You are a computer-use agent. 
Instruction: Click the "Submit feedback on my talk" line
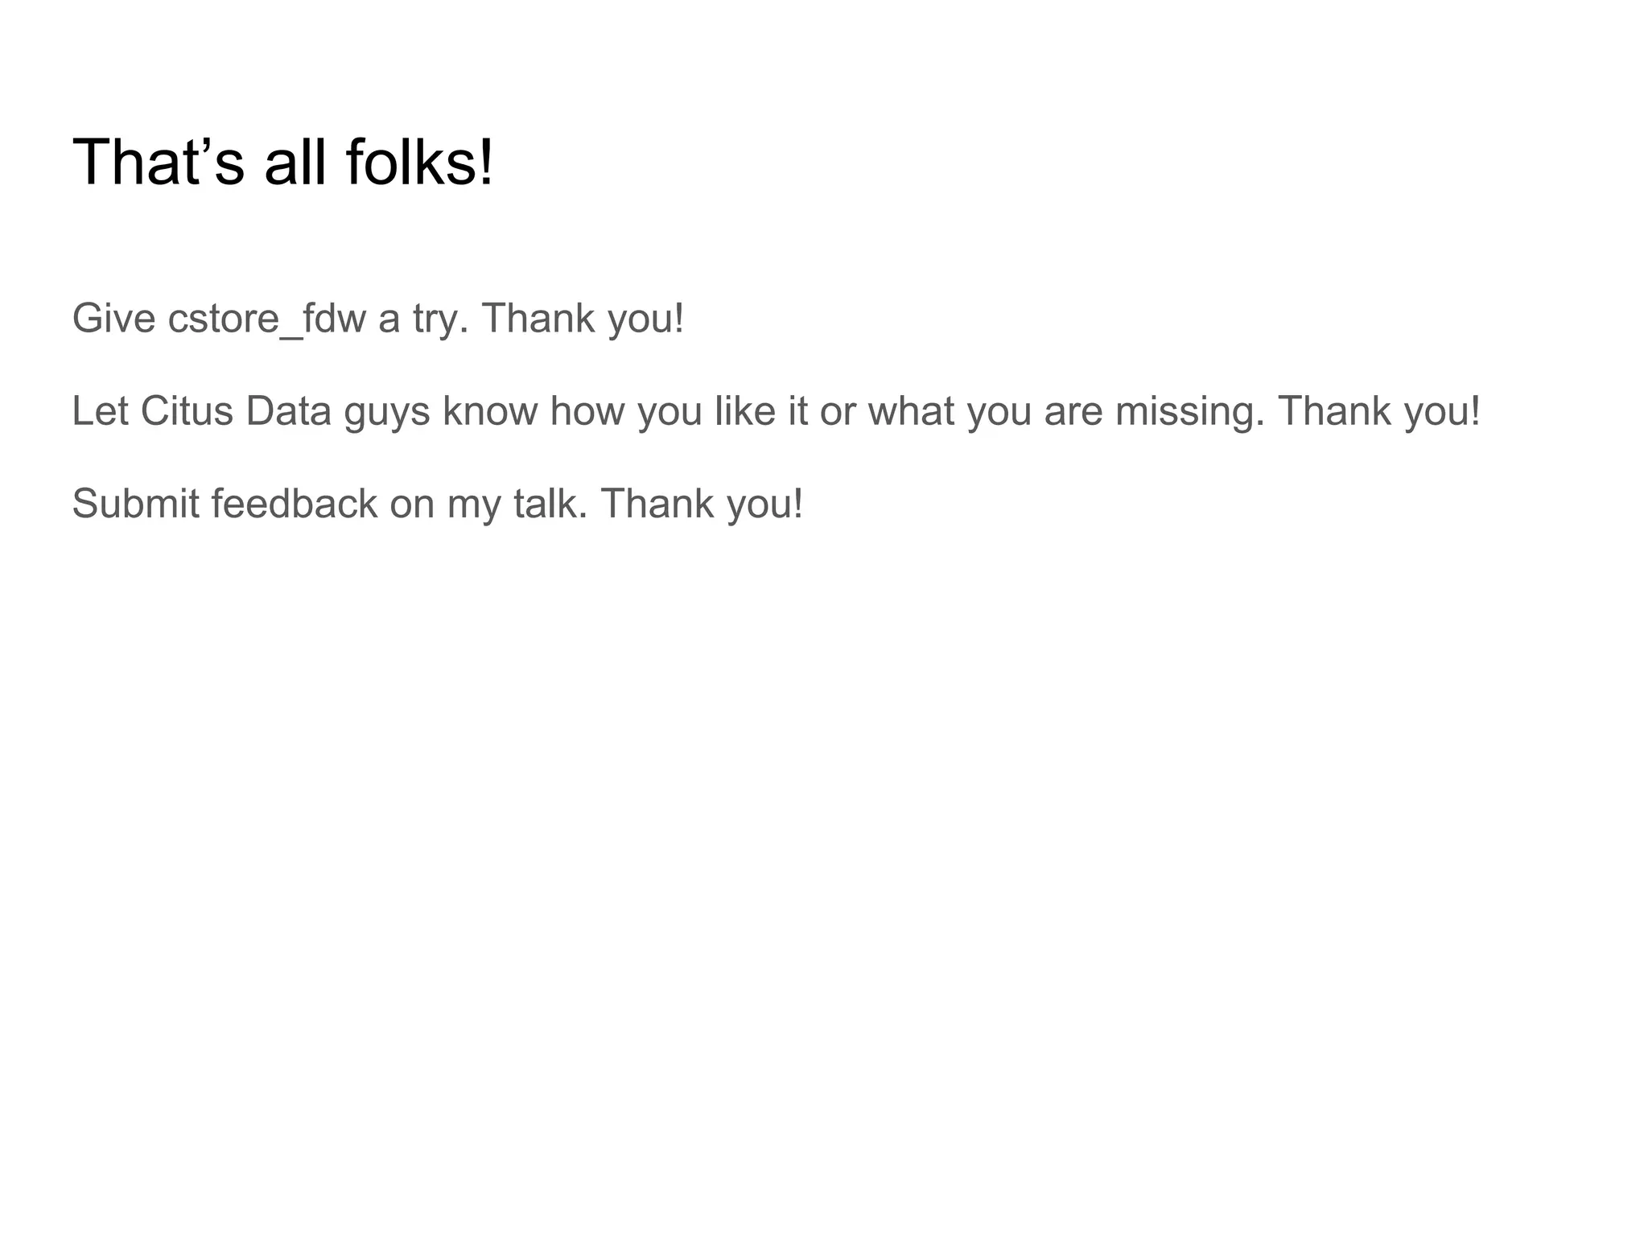point(437,504)
